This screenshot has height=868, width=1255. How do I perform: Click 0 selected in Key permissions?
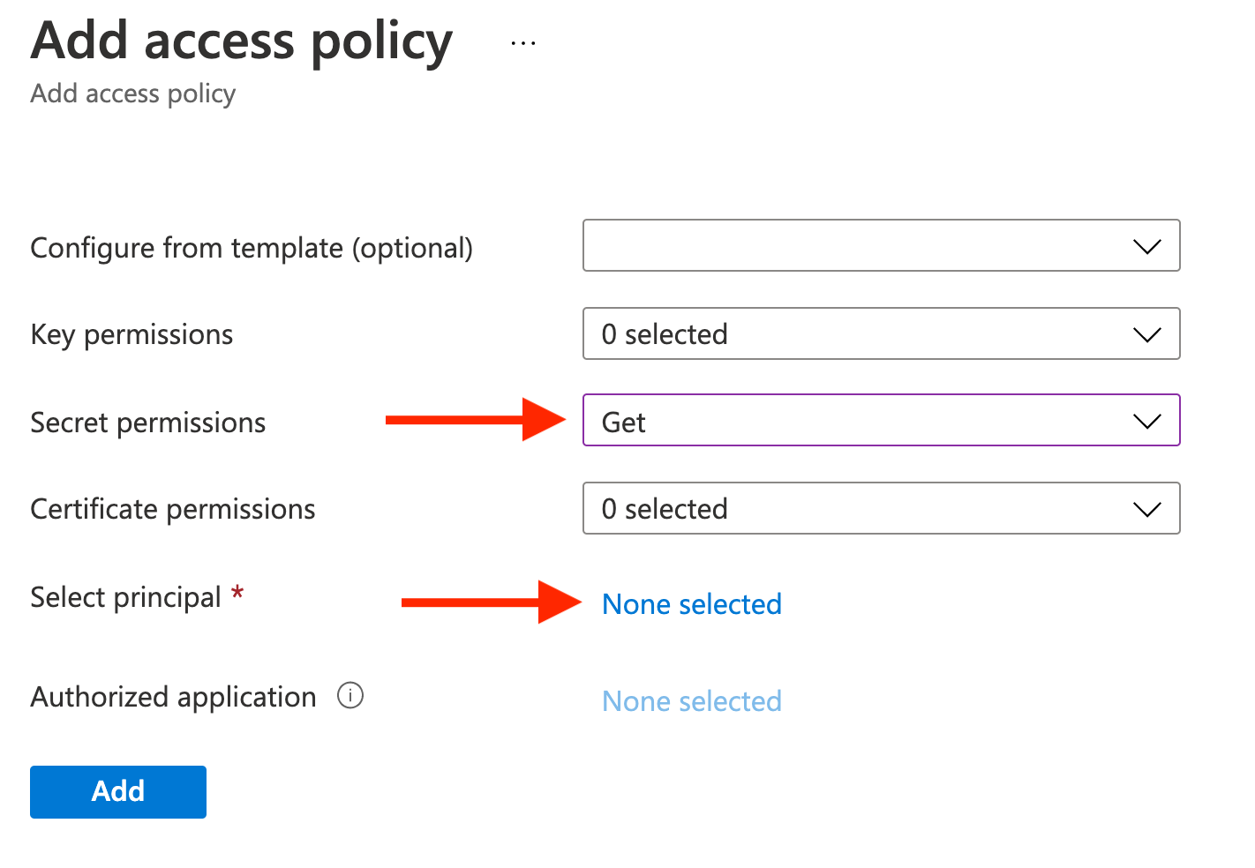pyautogui.click(x=664, y=333)
